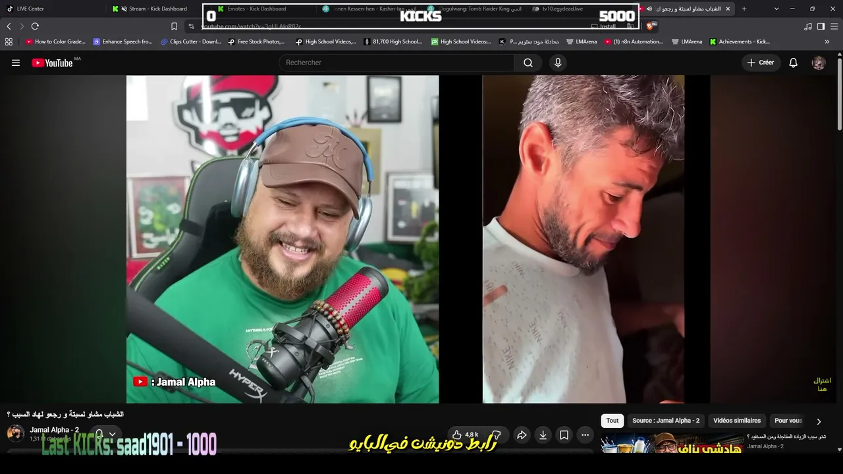
Task: Select the Tout filter chip
Action: coord(612,421)
